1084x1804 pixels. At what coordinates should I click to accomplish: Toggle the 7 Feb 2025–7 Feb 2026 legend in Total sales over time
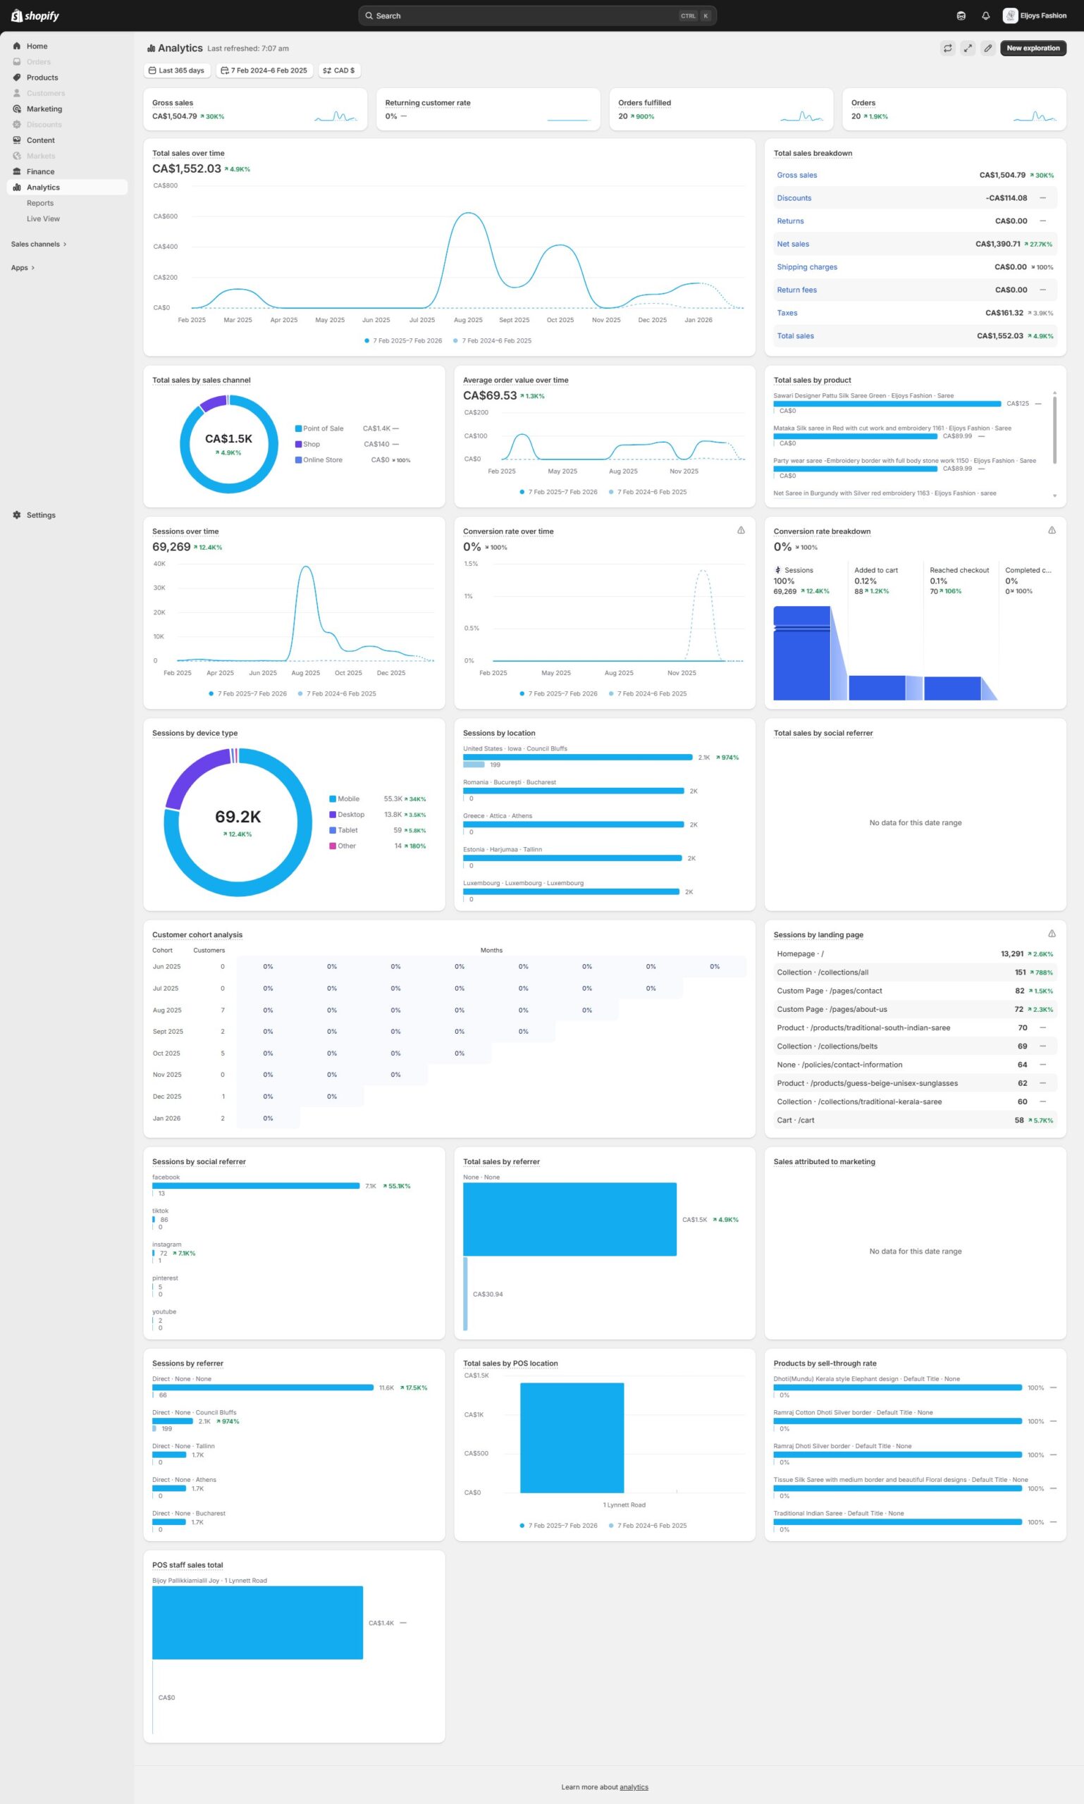[x=402, y=340]
